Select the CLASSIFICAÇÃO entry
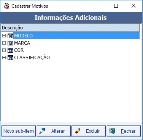 (x=32, y=57)
